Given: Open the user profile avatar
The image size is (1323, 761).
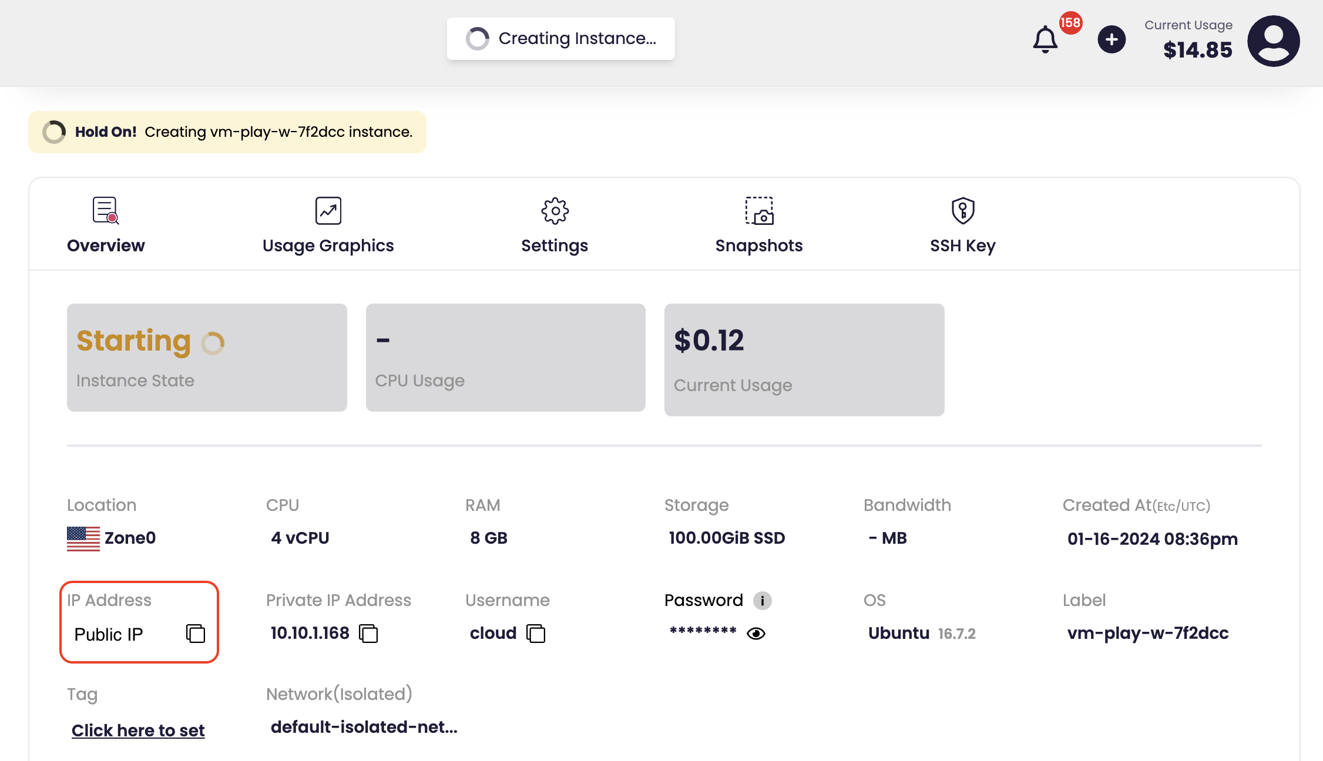Looking at the screenshot, I should tap(1273, 41).
